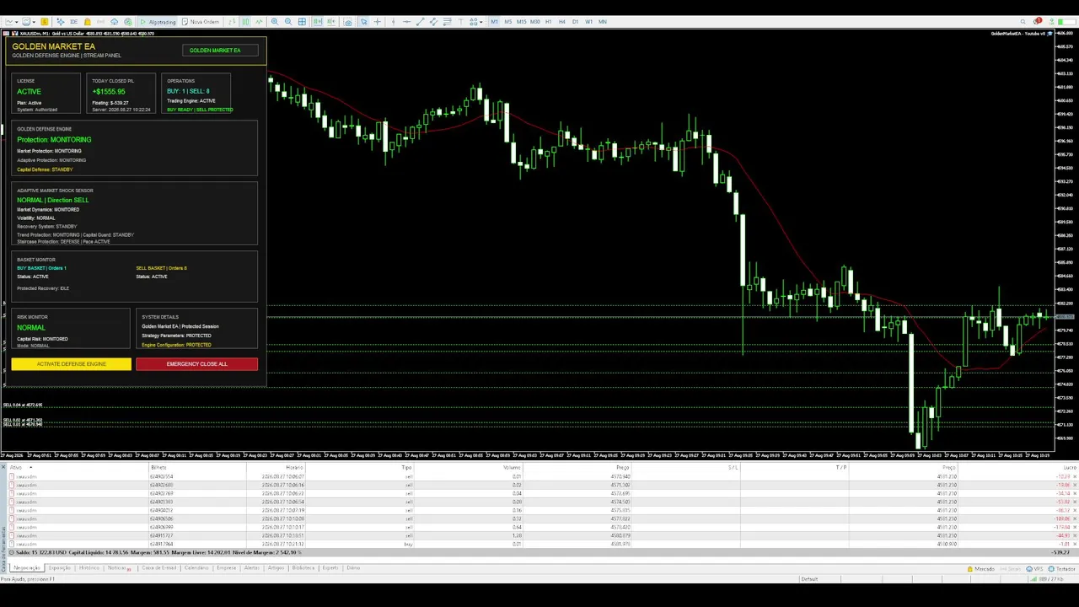Click the Default profile in status bar
Viewport: 1079px width, 607px height.
(809, 578)
